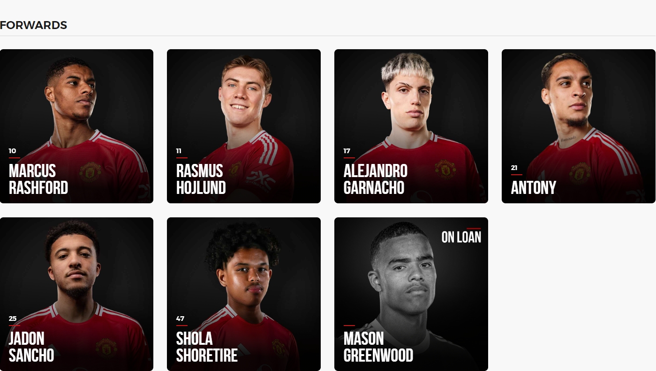Open the Mason Greenwood player card

(411, 294)
